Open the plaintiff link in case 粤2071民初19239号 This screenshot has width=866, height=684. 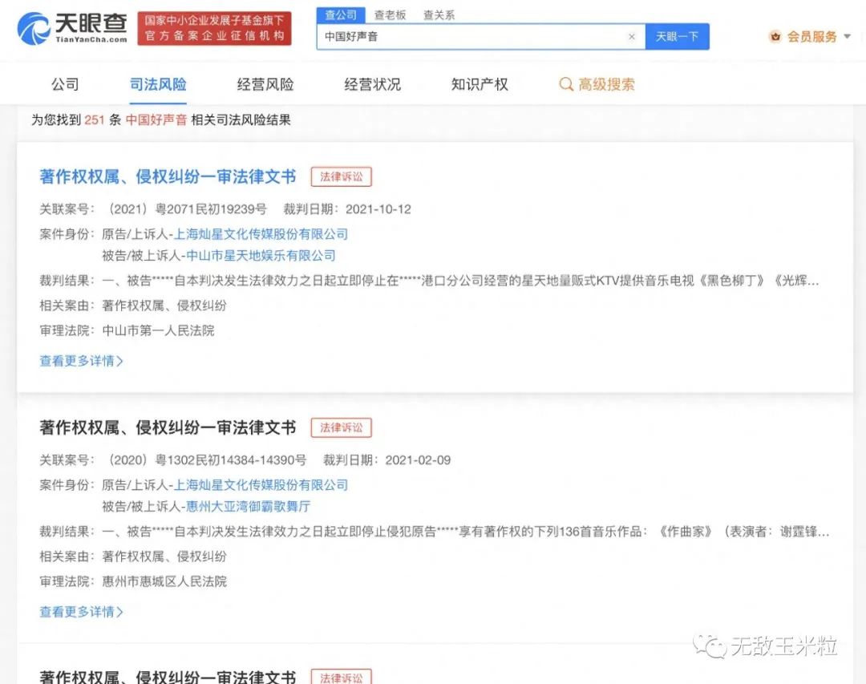pos(261,234)
